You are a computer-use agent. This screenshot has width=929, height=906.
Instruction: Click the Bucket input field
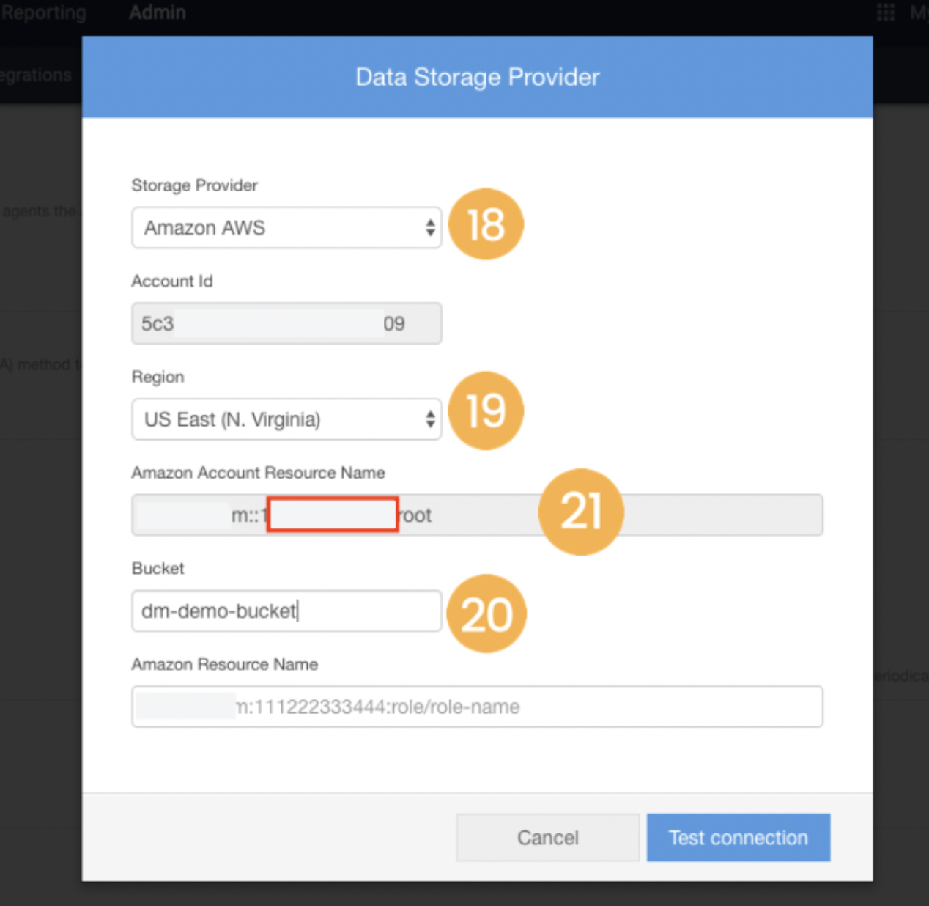pos(286,611)
